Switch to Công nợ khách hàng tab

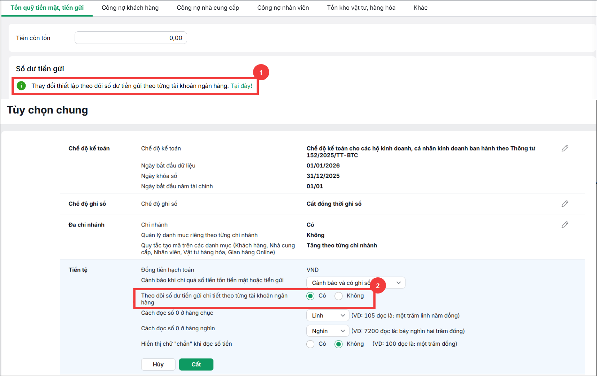(130, 8)
